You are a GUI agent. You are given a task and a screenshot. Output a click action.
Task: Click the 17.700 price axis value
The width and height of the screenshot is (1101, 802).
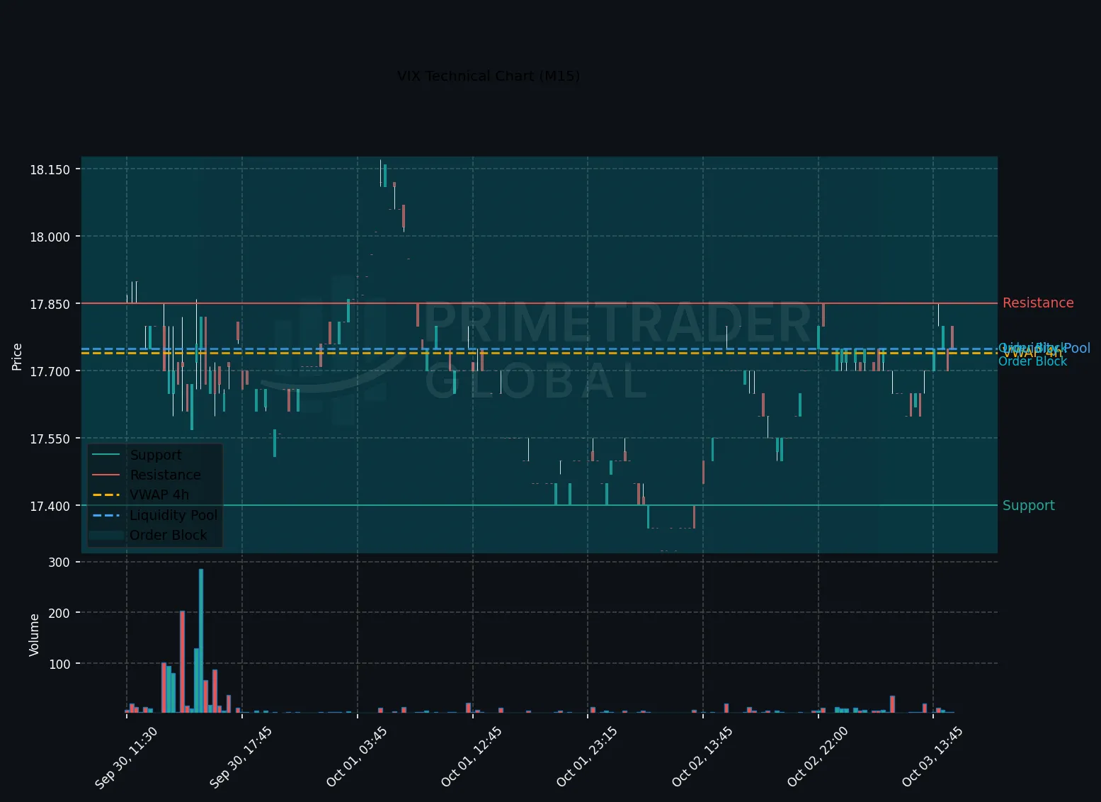(x=50, y=371)
